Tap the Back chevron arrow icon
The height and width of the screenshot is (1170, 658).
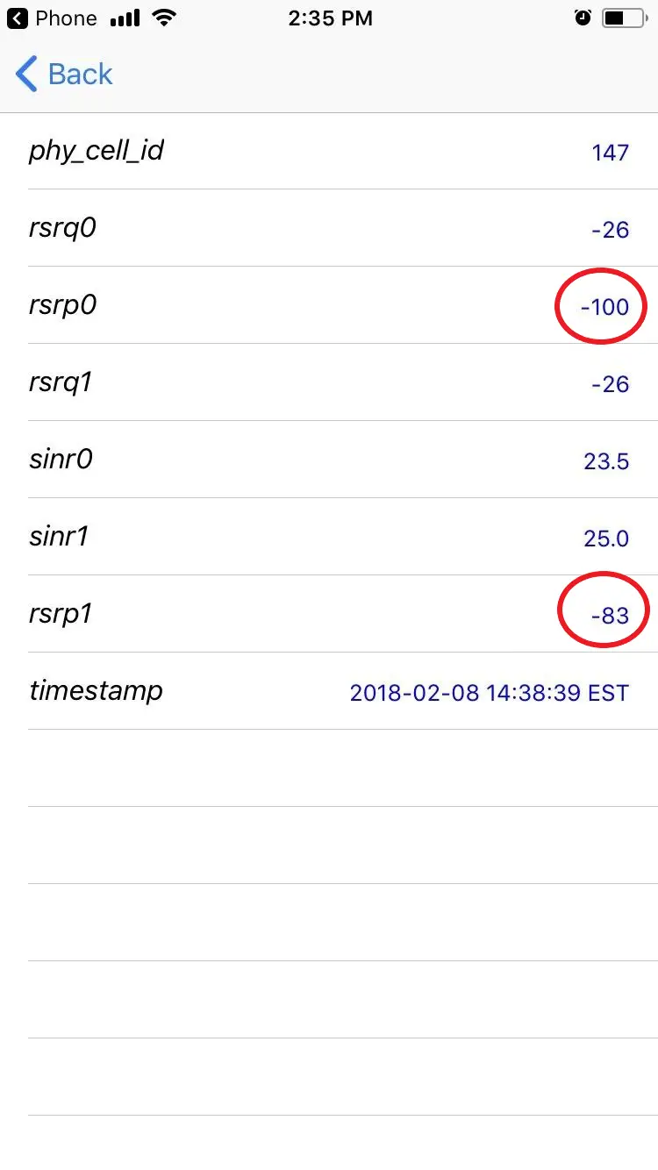pyautogui.click(x=26, y=74)
